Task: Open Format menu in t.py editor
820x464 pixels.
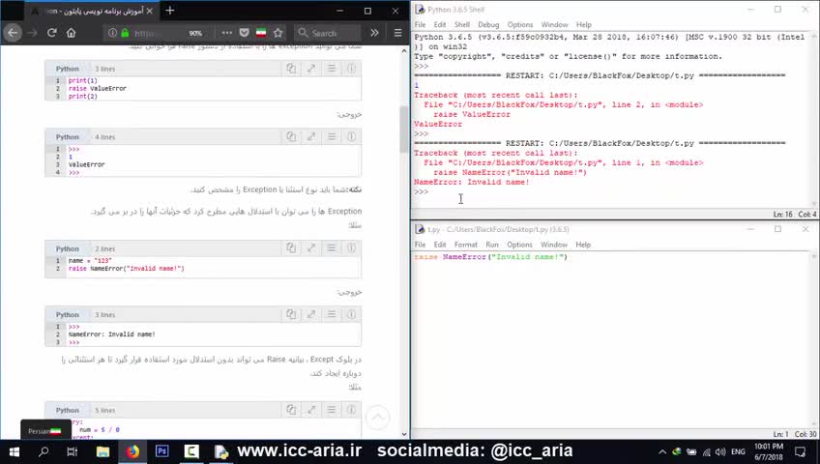Action: [x=465, y=245]
